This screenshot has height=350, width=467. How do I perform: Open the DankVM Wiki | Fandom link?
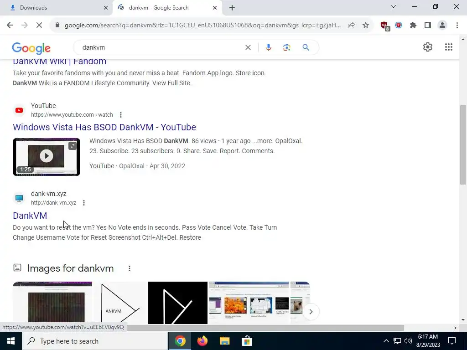tap(60, 62)
